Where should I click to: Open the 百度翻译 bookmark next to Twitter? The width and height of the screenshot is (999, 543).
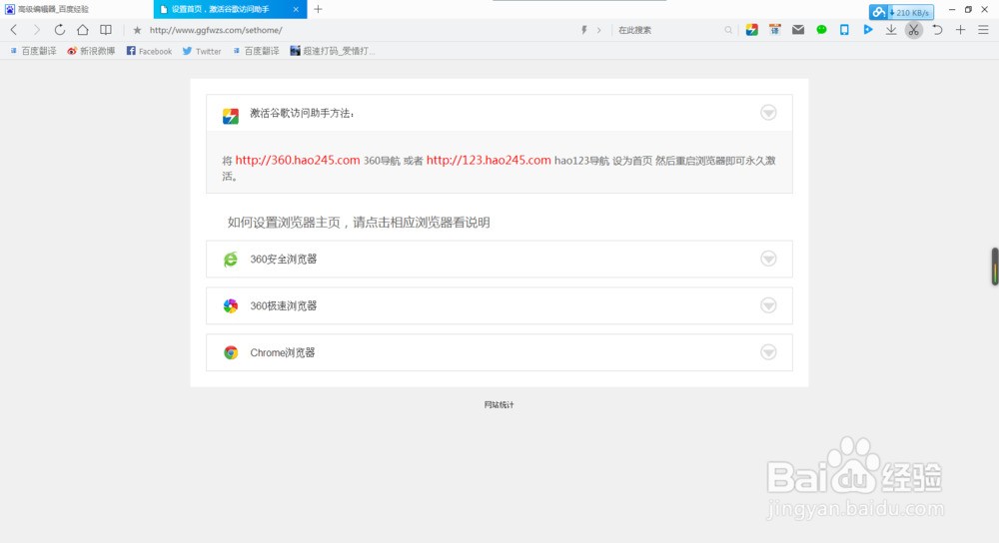pos(256,51)
